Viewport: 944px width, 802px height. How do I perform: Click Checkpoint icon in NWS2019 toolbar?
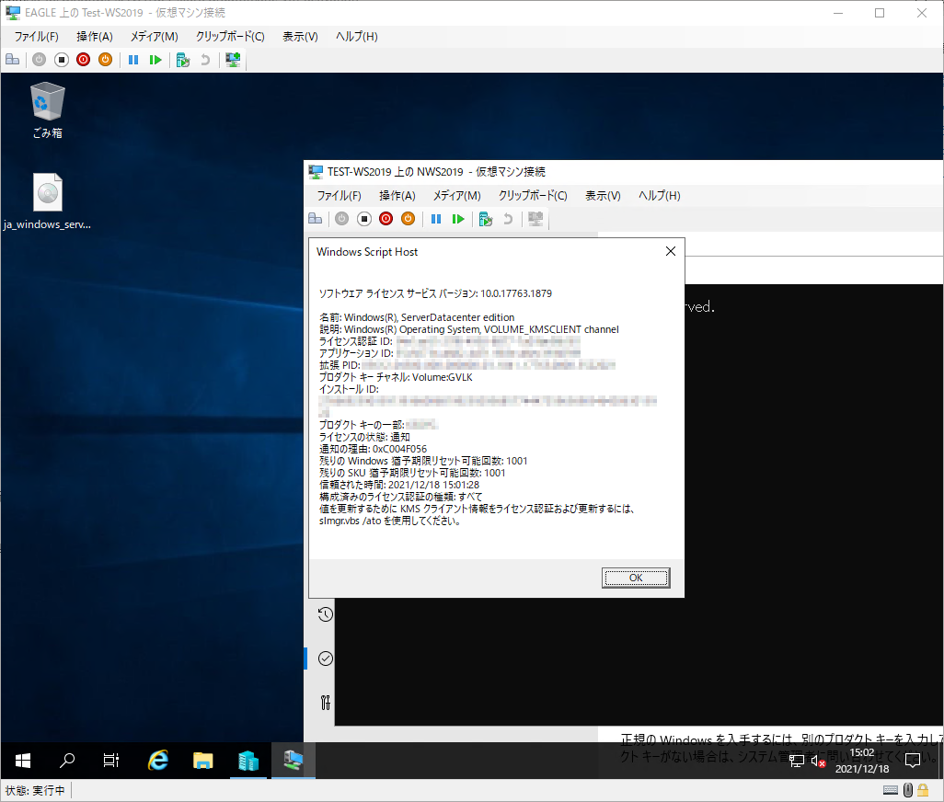(x=486, y=218)
